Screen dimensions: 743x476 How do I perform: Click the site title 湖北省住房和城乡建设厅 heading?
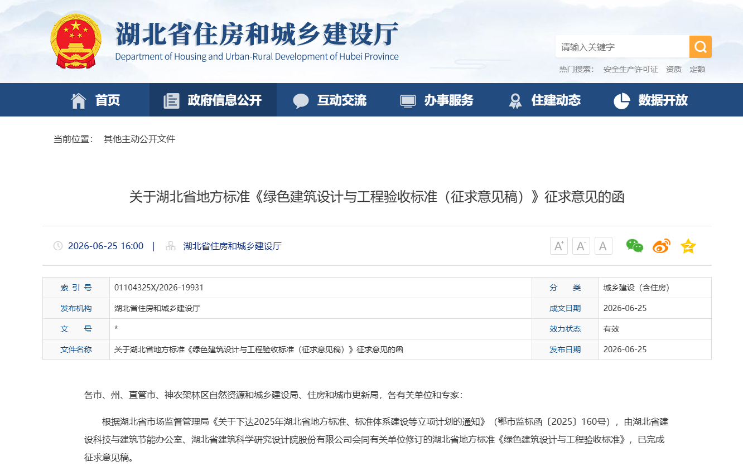[258, 35]
